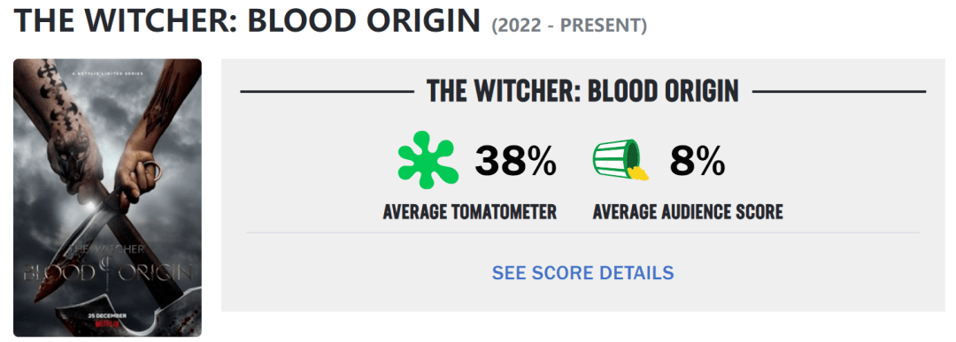Click the (2022 - Present) year range text
The height and width of the screenshot is (342, 956).
[569, 26]
